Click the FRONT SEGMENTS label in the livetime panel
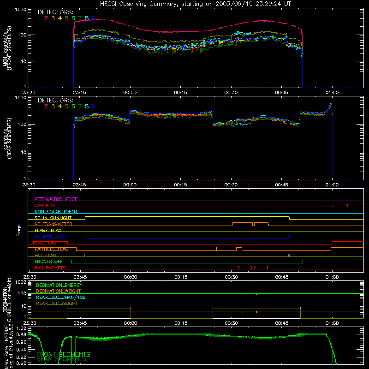The height and width of the screenshot is (369, 369). click(x=63, y=354)
